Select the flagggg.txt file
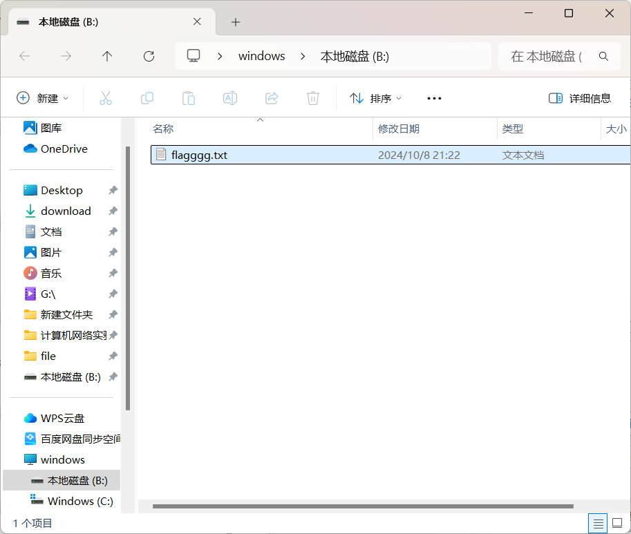The image size is (631, 534). [199, 155]
